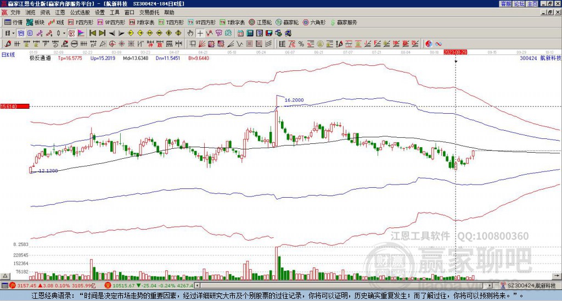Image resolution: width=562 pixels, height=301 pixels.
Task: Click the blue infinity loop icon
Action: pos(439,44)
